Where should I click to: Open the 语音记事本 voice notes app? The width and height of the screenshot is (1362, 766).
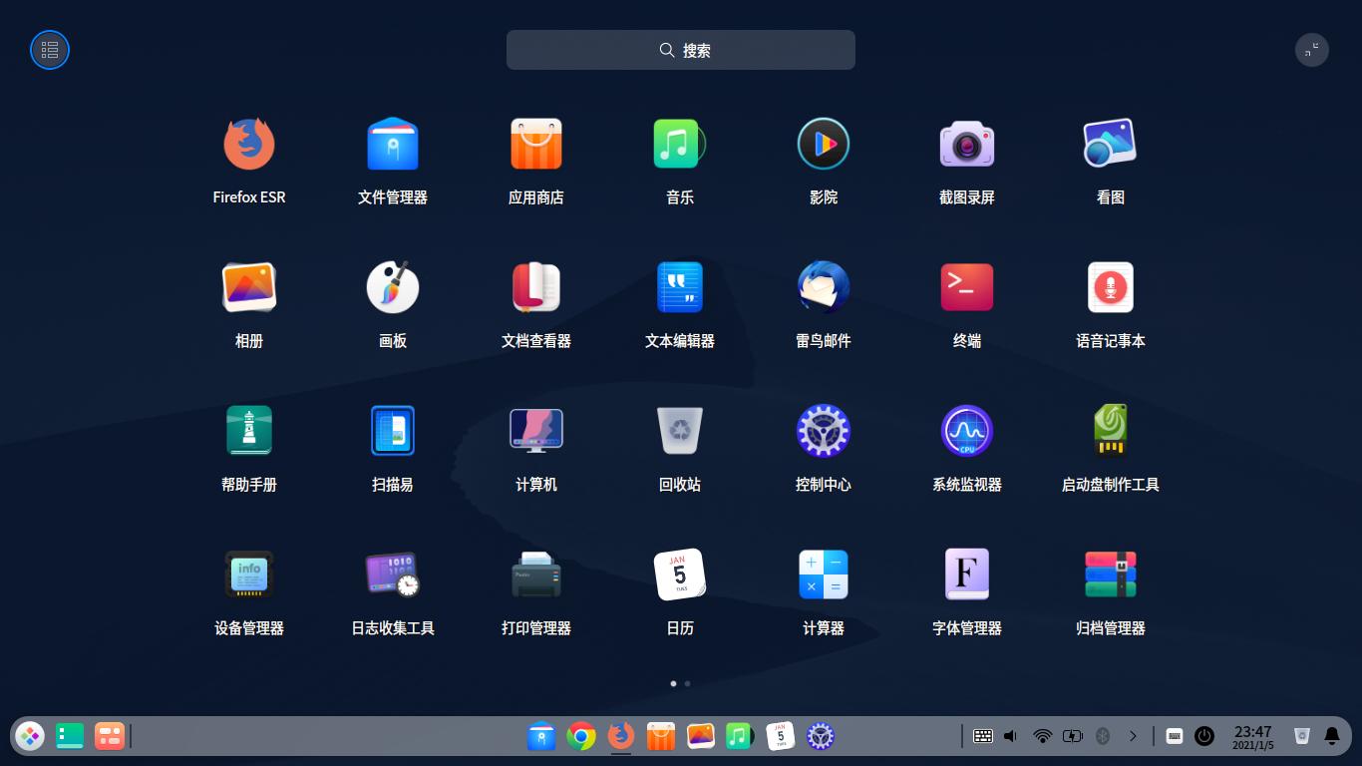point(1111,288)
